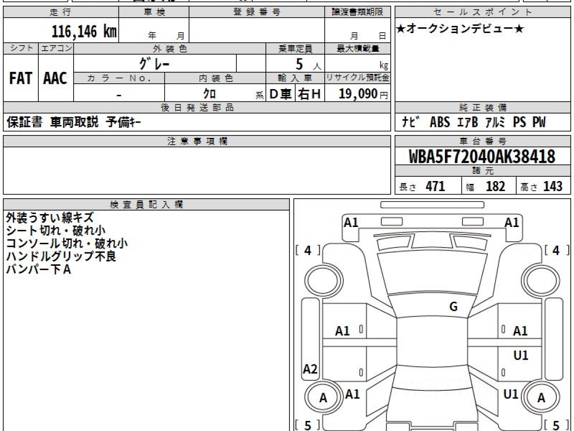Click the グレー exterior color value
Viewport: 574px width, 431px height.
pos(155,63)
